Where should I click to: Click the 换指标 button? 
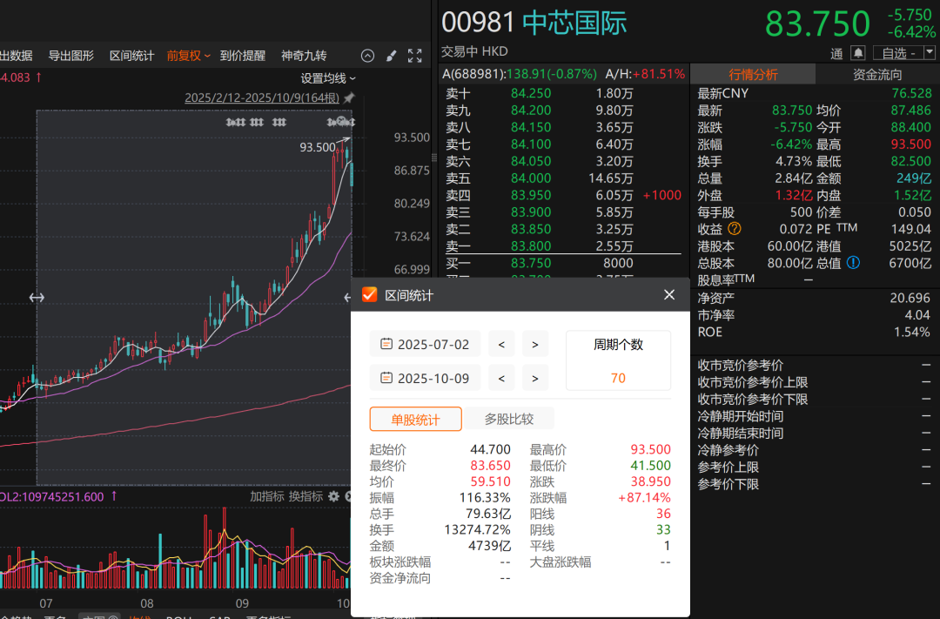point(305,496)
